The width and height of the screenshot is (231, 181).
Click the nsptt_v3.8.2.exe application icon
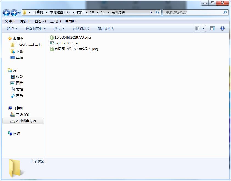coord(52,43)
